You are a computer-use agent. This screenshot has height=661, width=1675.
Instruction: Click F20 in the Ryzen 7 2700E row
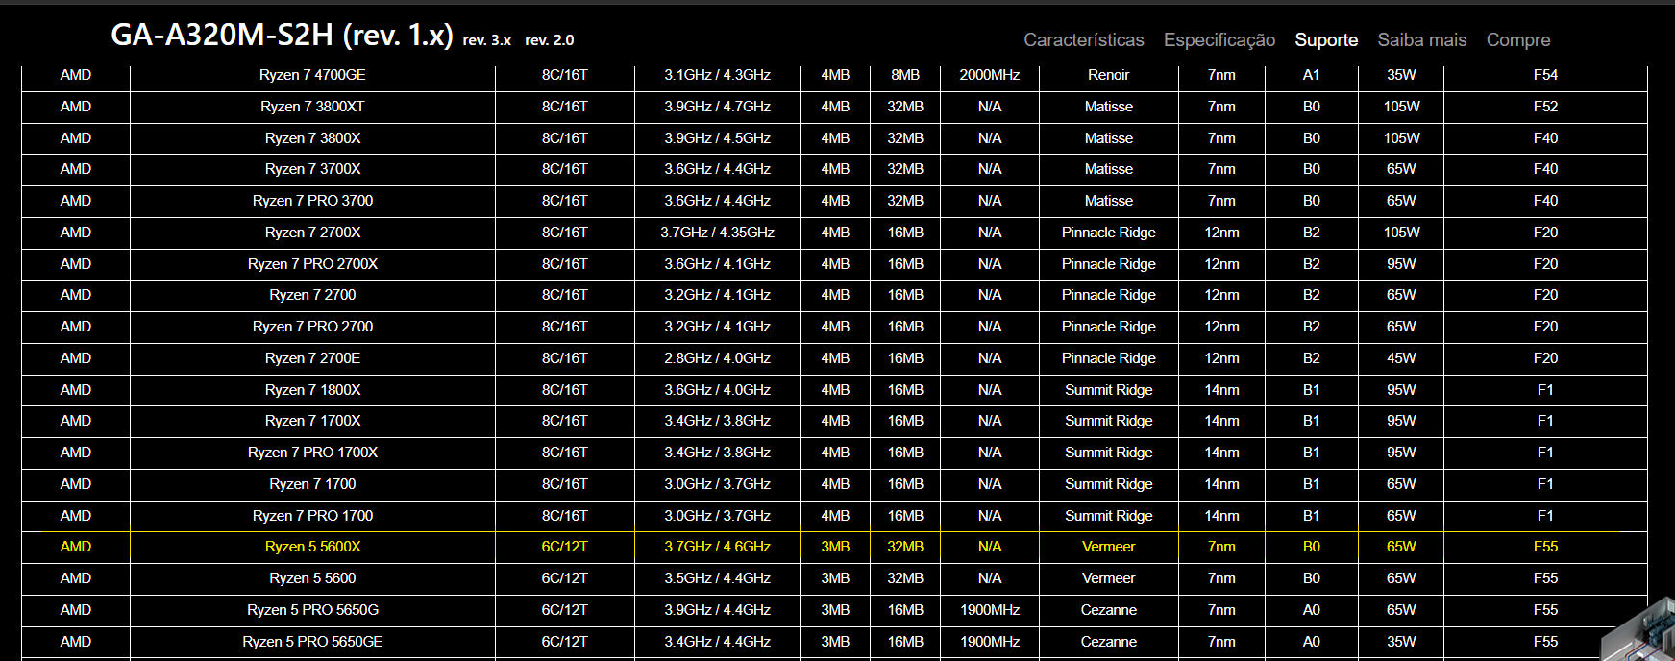click(x=1545, y=358)
